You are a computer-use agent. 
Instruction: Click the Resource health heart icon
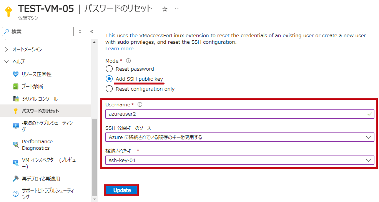15,74
